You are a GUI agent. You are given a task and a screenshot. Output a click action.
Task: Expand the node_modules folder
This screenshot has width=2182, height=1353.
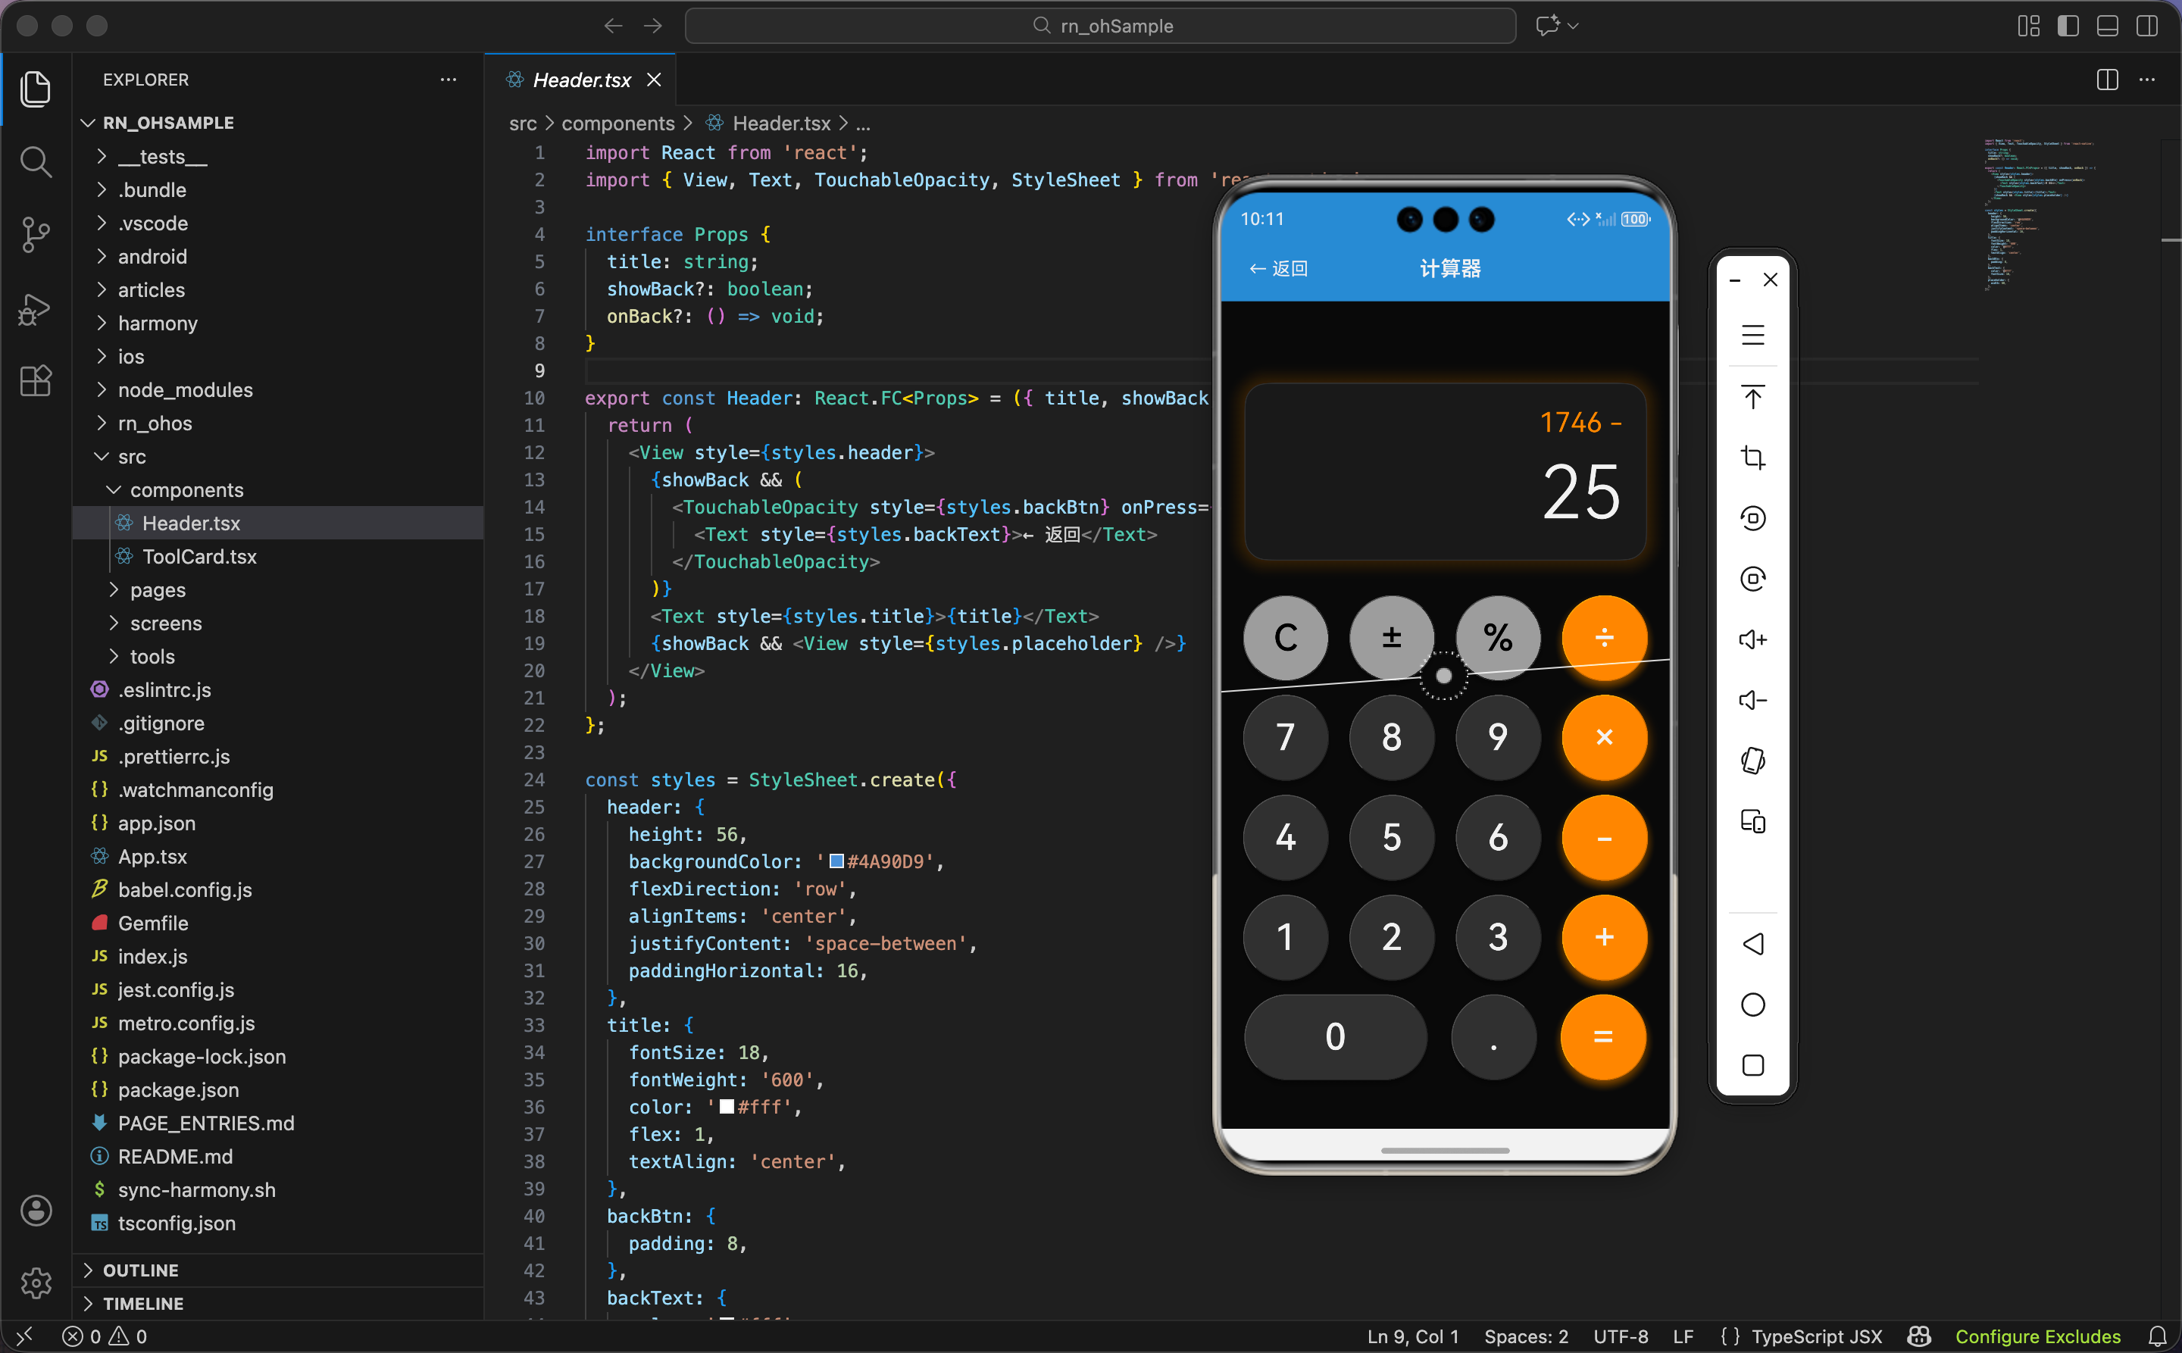[x=186, y=390]
